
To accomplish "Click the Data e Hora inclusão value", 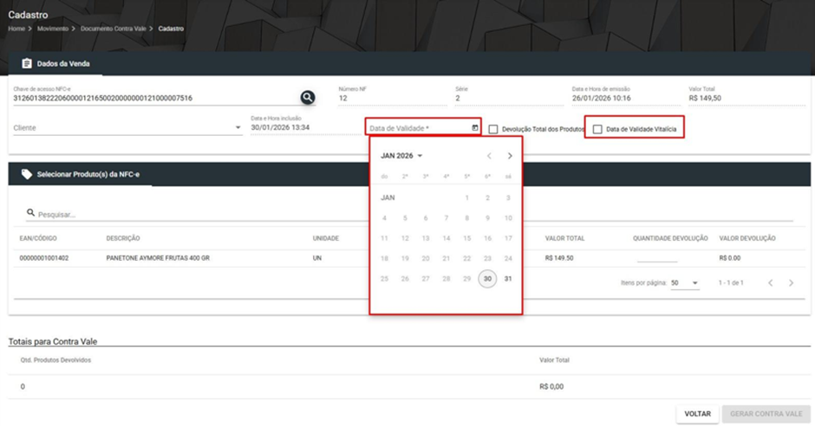I will click(x=280, y=127).
